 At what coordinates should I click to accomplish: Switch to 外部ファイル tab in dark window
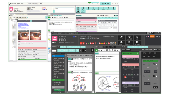tap(71, 47)
